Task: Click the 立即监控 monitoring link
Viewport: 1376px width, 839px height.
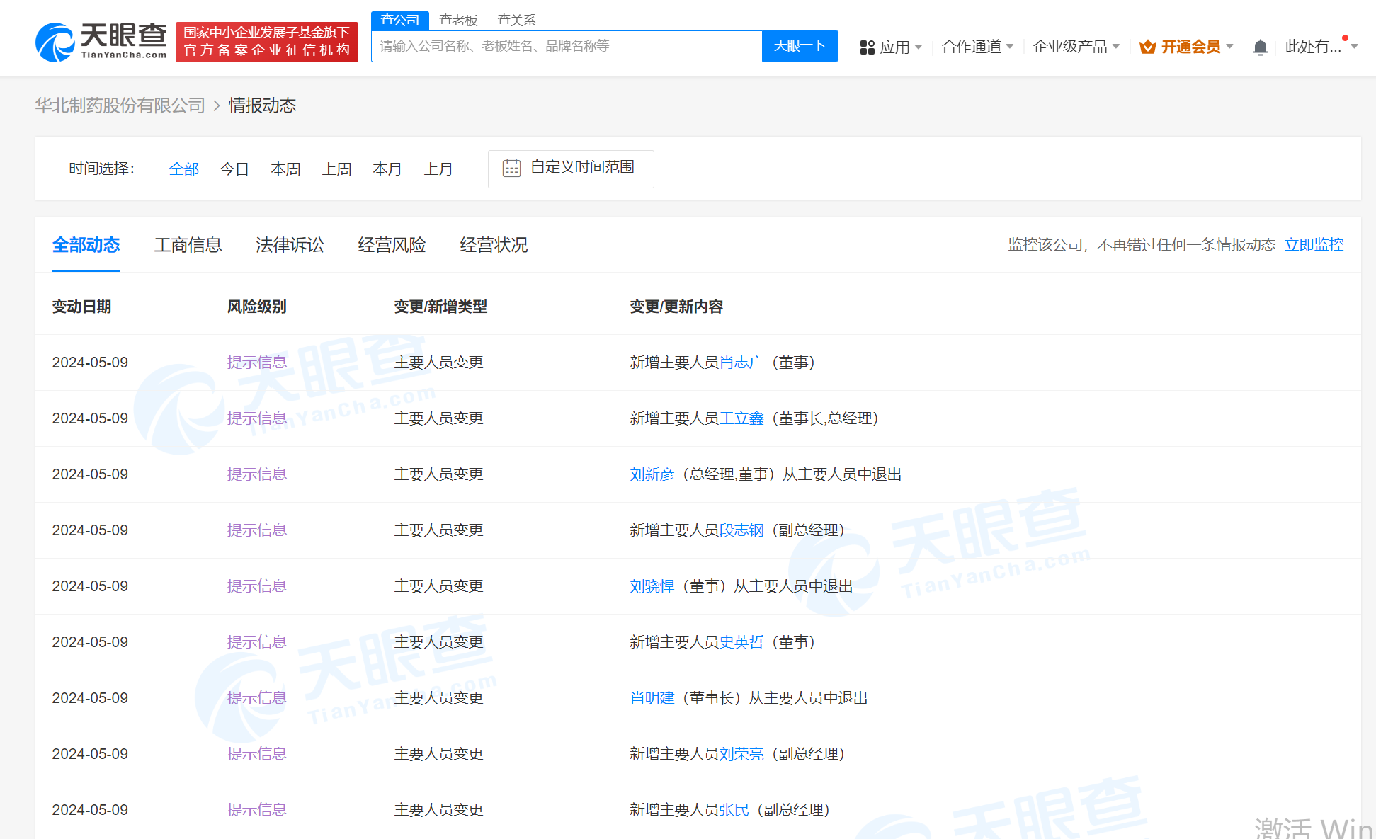Action: coord(1314,244)
